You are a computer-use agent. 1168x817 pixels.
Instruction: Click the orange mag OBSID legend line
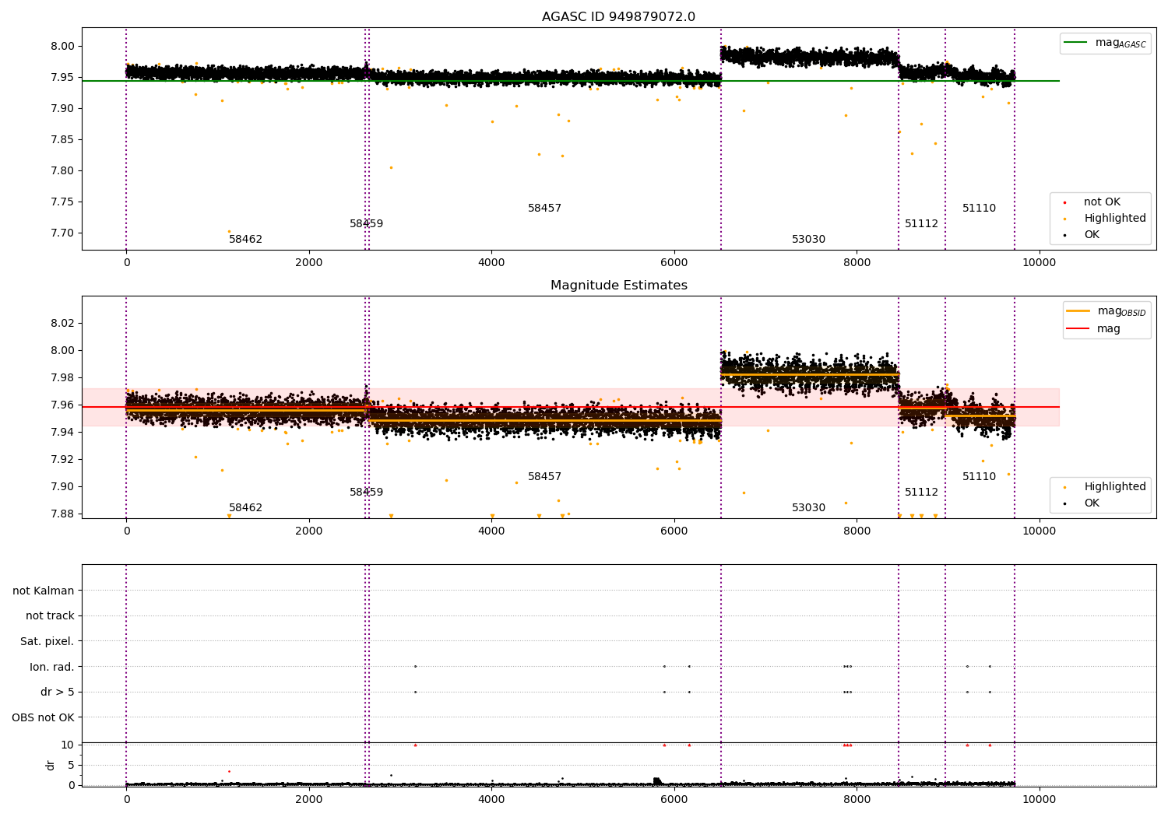(1078, 310)
